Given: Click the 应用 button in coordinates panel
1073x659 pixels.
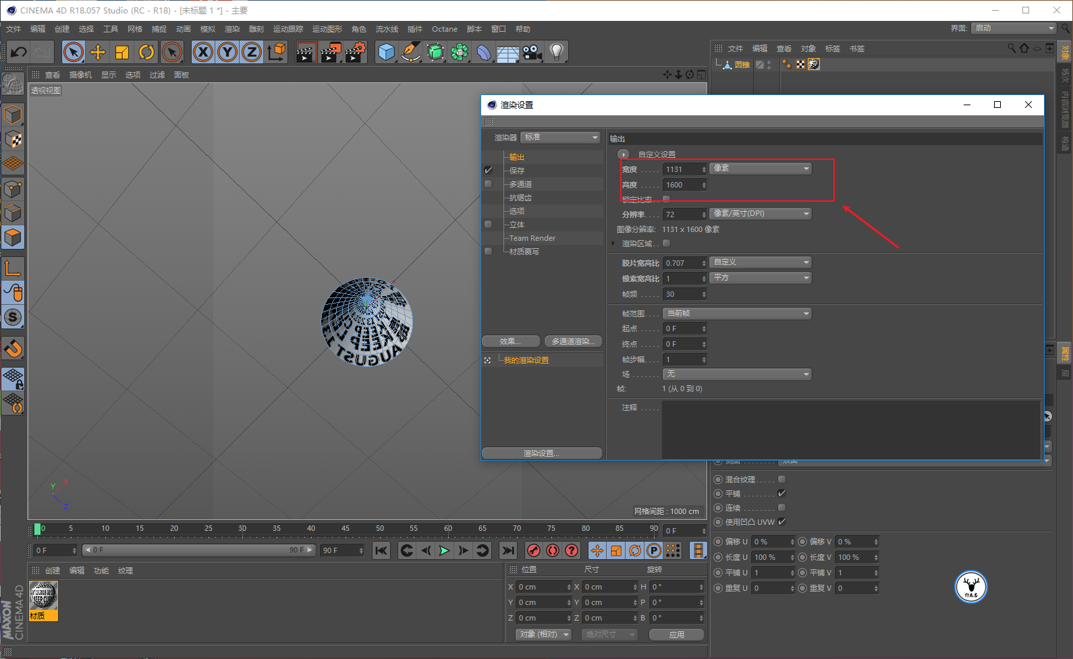Looking at the screenshot, I should click(677, 635).
